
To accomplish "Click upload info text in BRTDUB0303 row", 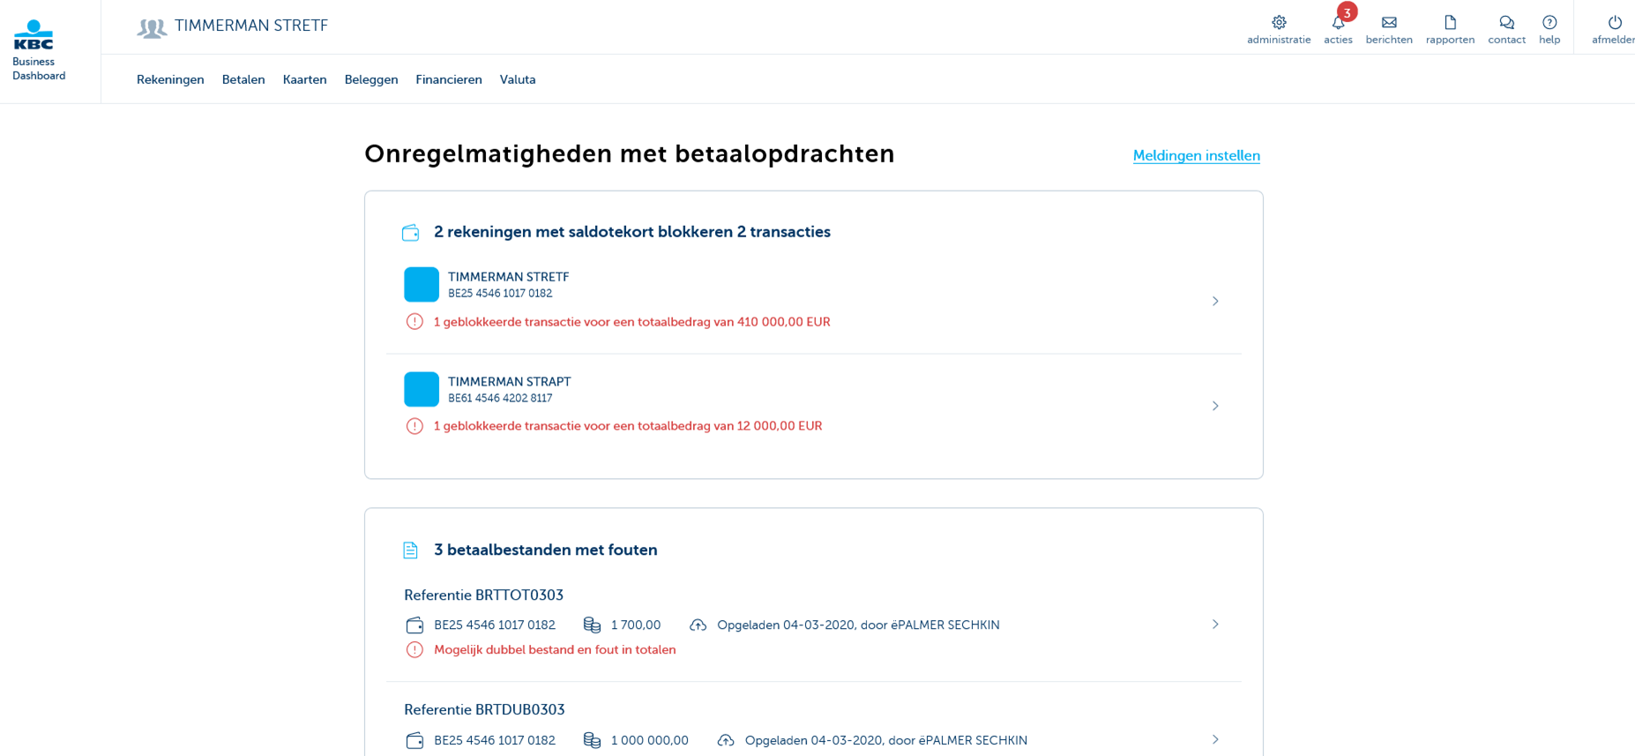I will pyautogui.click(x=886, y=741).
